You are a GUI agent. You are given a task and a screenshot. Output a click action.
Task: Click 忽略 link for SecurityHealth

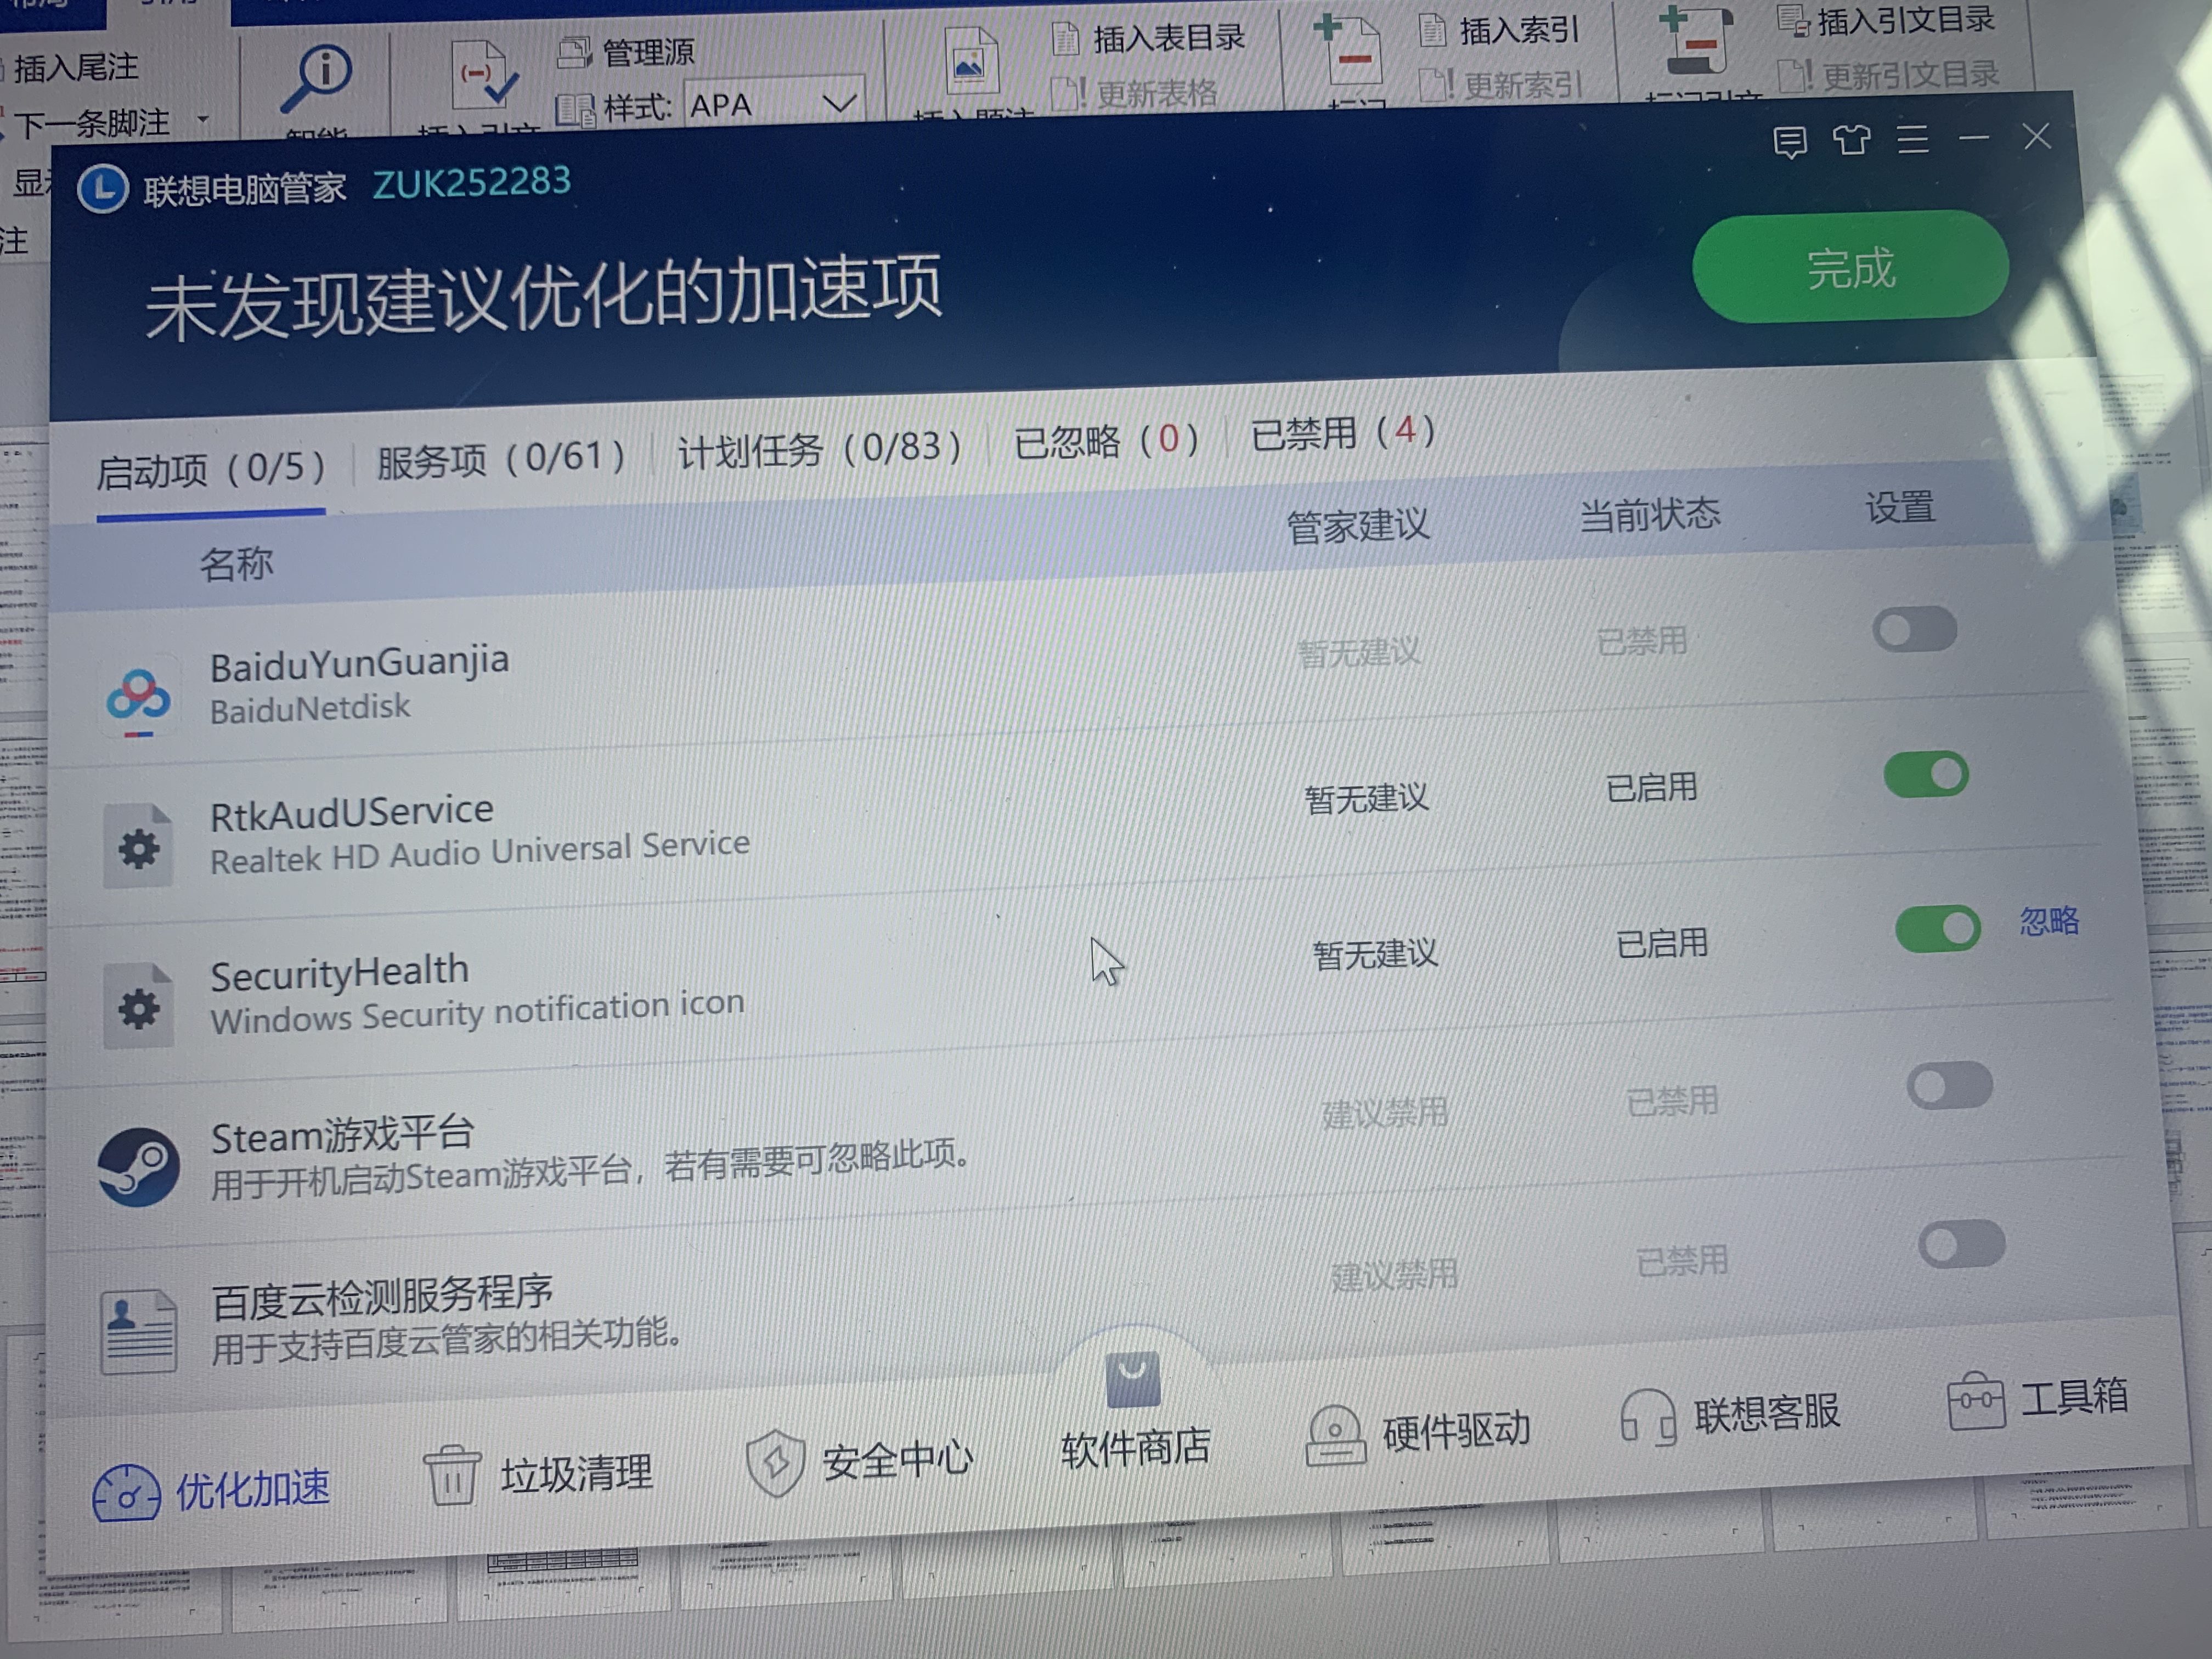pyautogui.click(x=2048, y=920)
